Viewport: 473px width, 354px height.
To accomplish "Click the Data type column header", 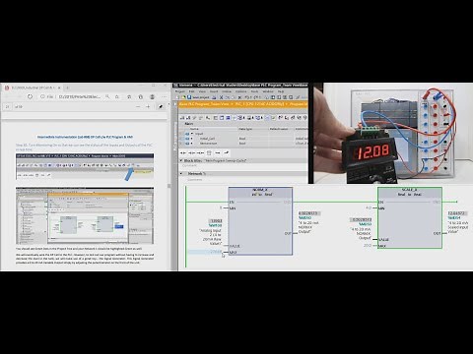I will pyautogui.click(x=245, y=129).
